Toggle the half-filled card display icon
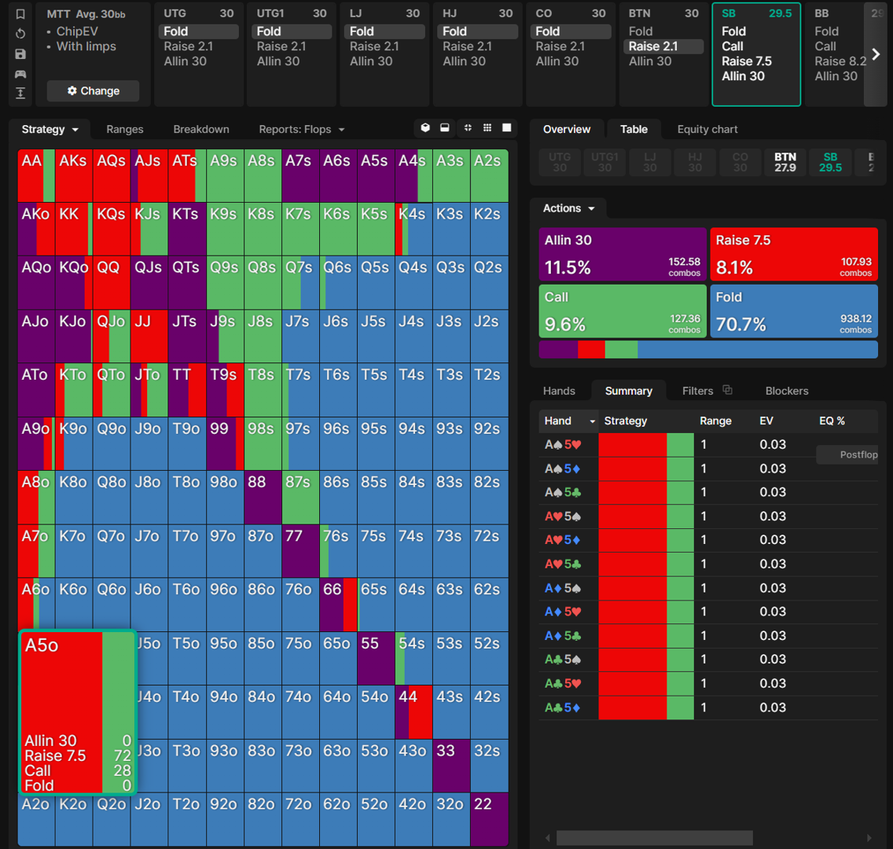Image resolution: width=893 pixels, height=849 pixels. (x=445, y=128)
